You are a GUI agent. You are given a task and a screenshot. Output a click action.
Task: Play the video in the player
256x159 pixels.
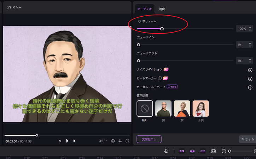coord(67,141)
